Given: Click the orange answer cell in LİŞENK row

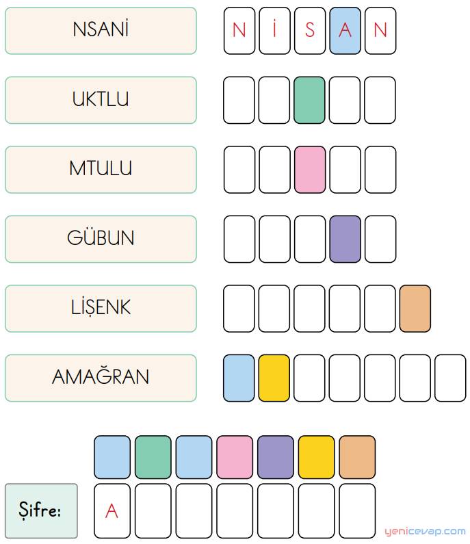Looking at the screenshot, I should coord(415,309).
